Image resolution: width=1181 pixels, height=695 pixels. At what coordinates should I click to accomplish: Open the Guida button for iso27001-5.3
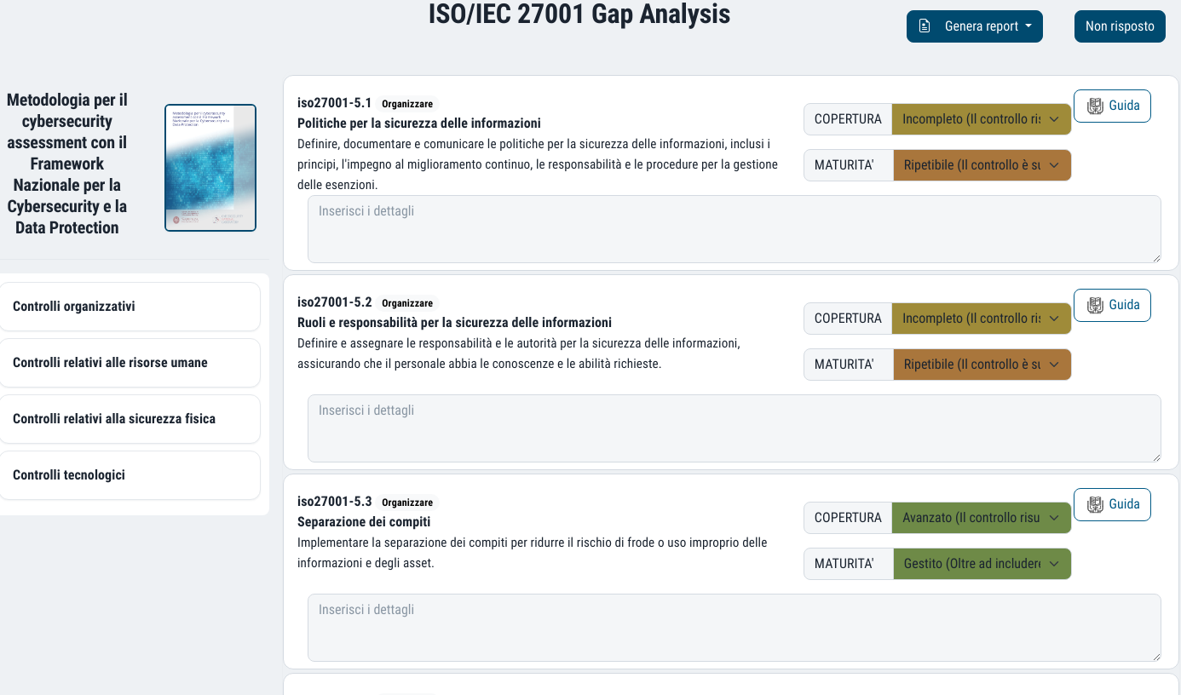pos(1112,504)
